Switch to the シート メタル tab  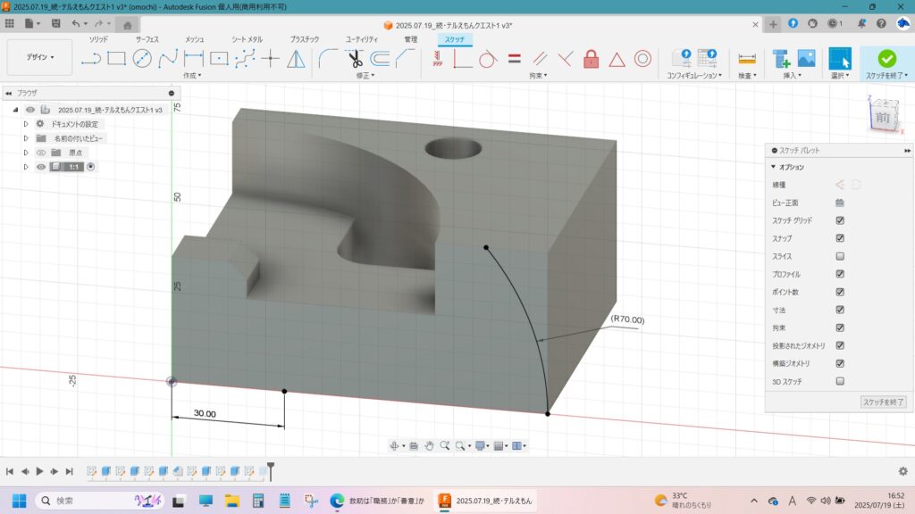247,39
